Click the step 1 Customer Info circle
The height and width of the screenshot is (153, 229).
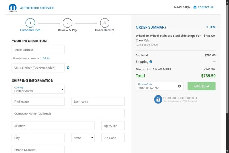click(30, 23)
